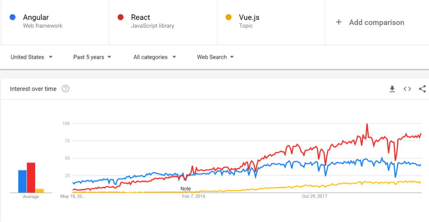Select the Angular search term
This screenshot has height=222, width=429.
click(36, 18)
